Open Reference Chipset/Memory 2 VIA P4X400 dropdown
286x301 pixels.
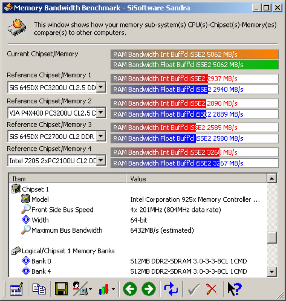click(101, 112)
